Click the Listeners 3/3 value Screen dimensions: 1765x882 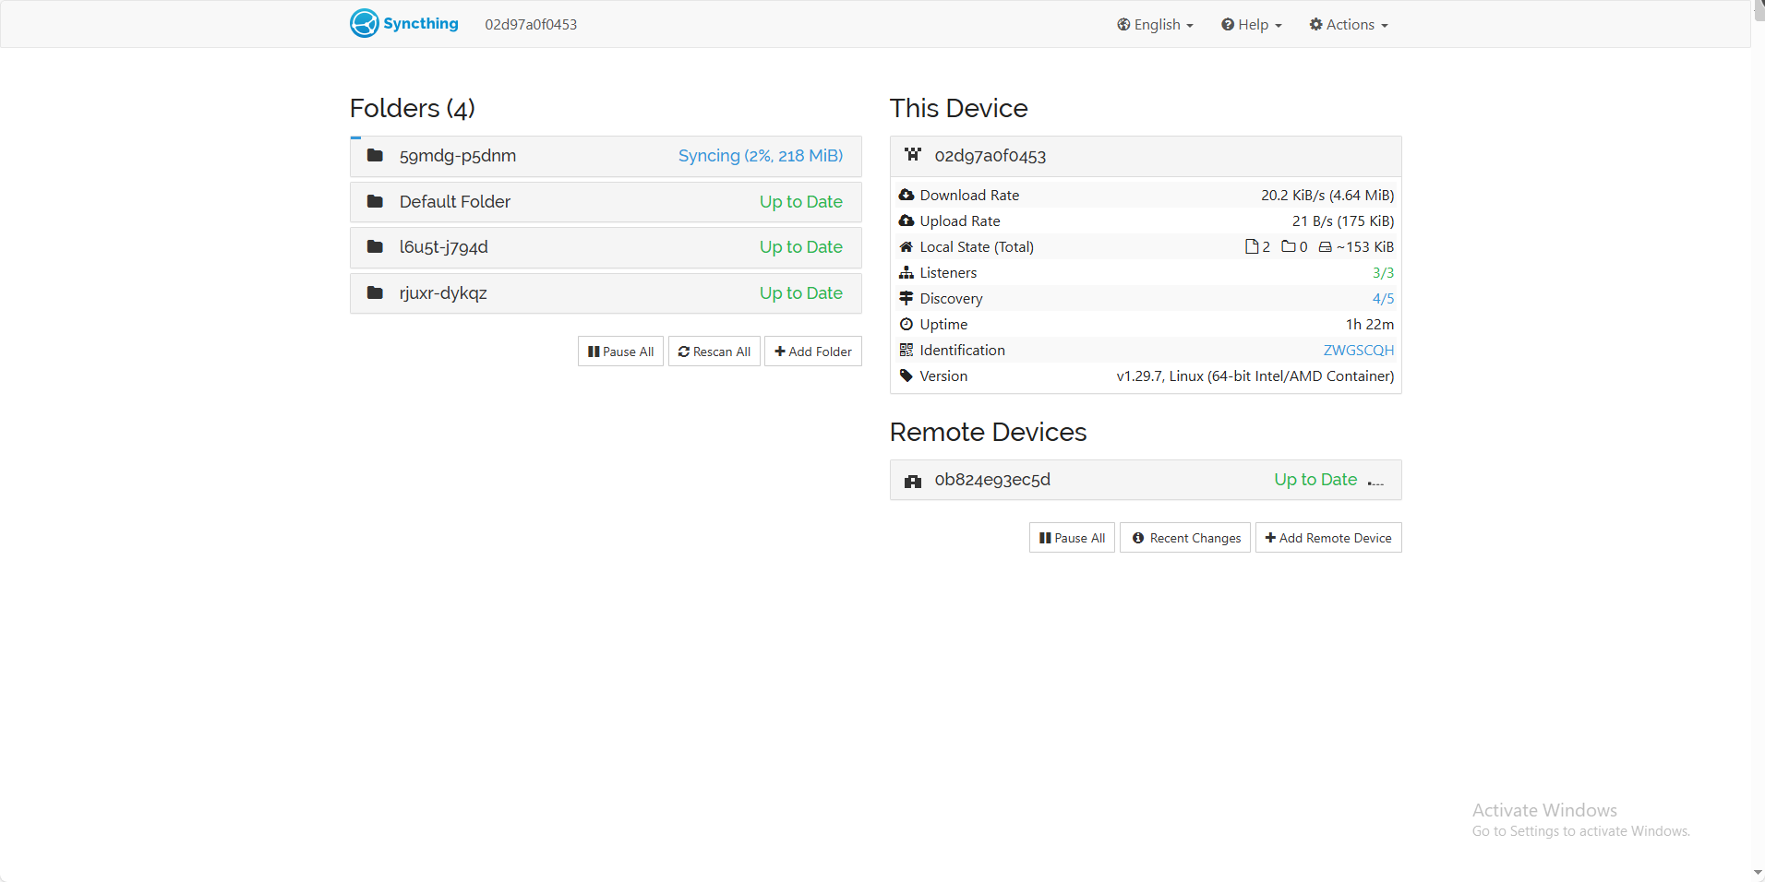[1383, 272]
